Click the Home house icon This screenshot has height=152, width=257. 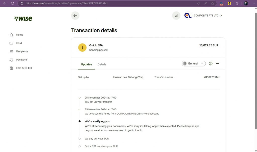pos(11,35)
